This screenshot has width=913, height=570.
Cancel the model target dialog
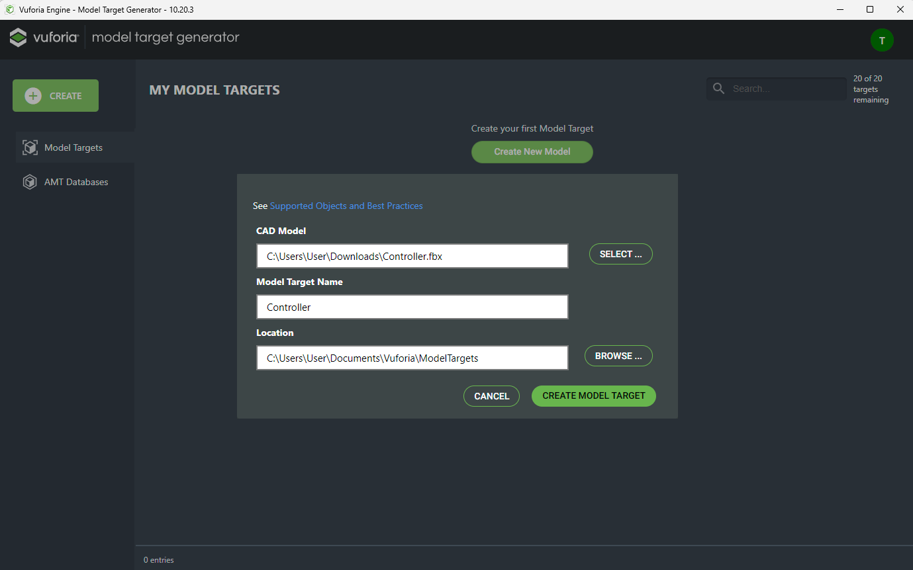pos(491,396)
